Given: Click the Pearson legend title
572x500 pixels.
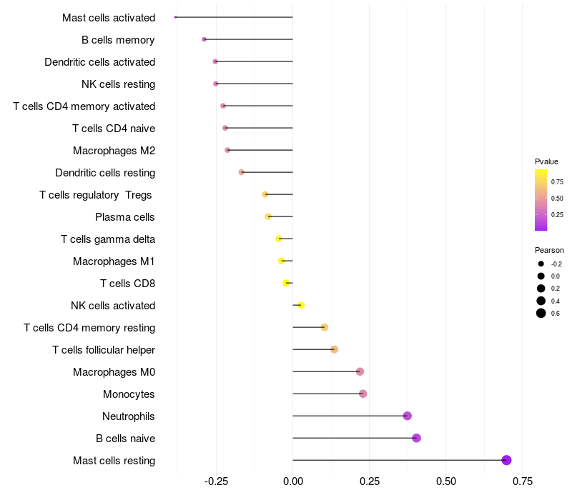Looking at the screenshot, I should pos(549,250).
